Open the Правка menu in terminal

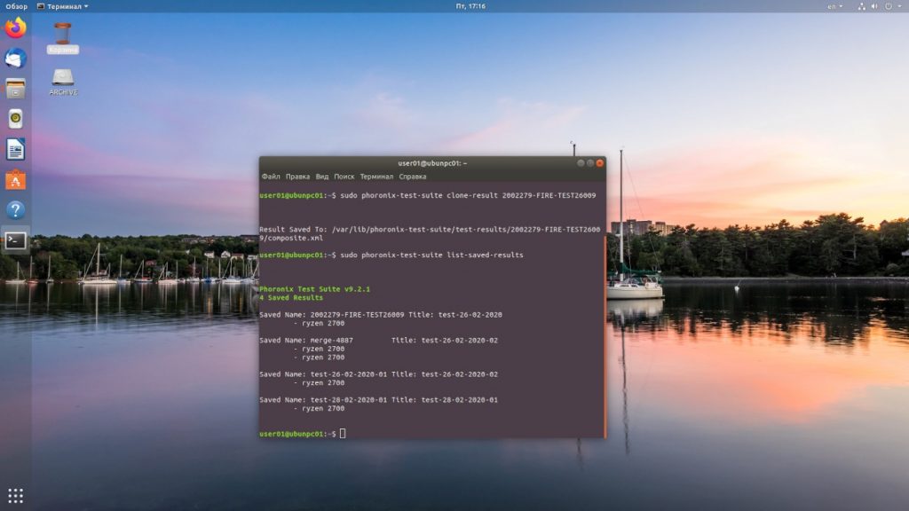[x=297, y=177]
